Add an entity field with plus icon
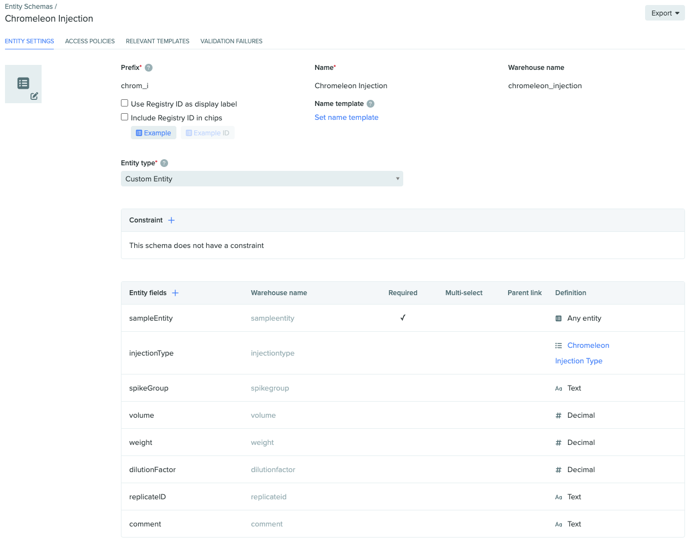The width and height of the screenshot is (695, 547). point(175,293)
